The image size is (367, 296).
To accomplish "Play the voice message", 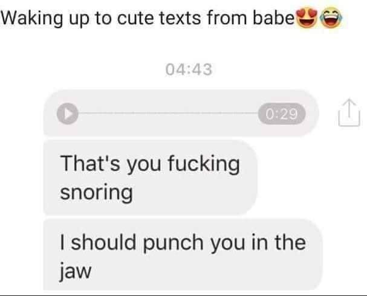I will pos(68,114).
